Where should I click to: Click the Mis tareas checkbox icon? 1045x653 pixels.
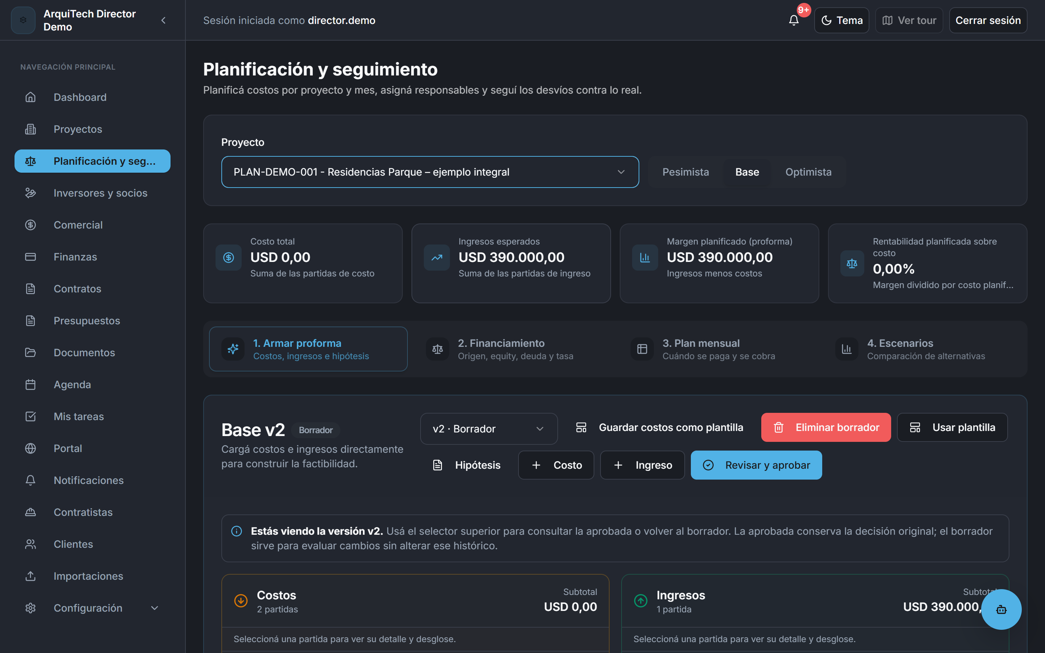point(30,417)
